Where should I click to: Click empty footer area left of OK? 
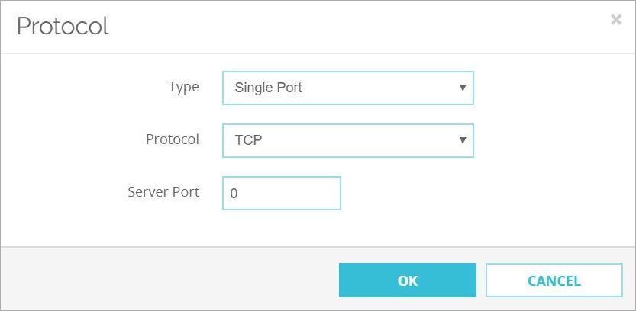point(168,280)
